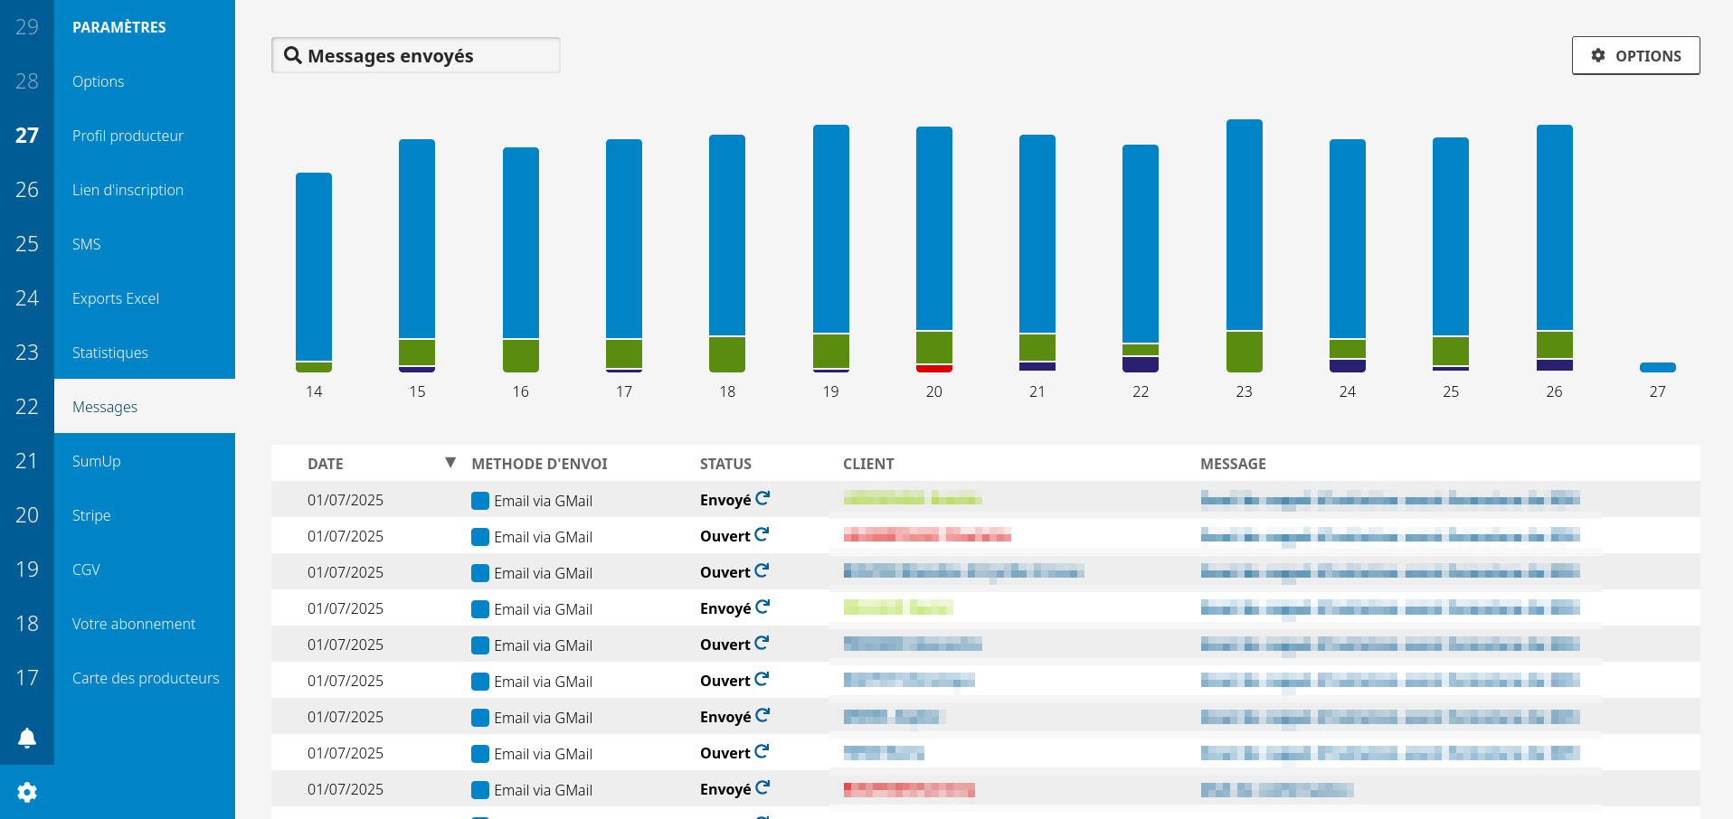
Task: Click the blue bar for day 23
Action: (x=1244, y=226)
